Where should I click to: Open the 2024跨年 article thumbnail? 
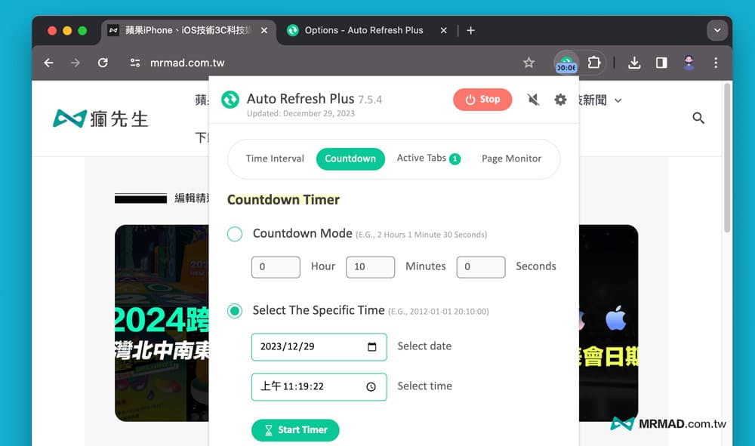[x=162, y=323]
